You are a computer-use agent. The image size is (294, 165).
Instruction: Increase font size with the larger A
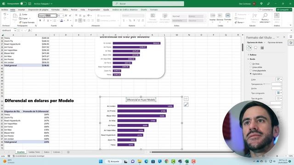66,16
